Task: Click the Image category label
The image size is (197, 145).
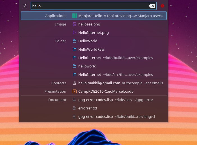Action: 61,24
